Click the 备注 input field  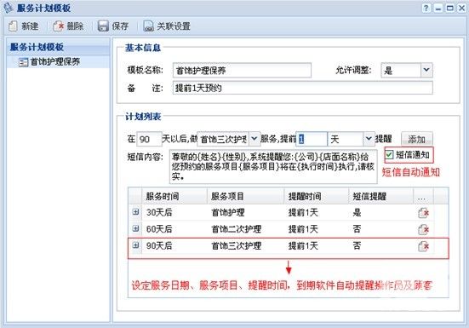(x=303, y=88)
